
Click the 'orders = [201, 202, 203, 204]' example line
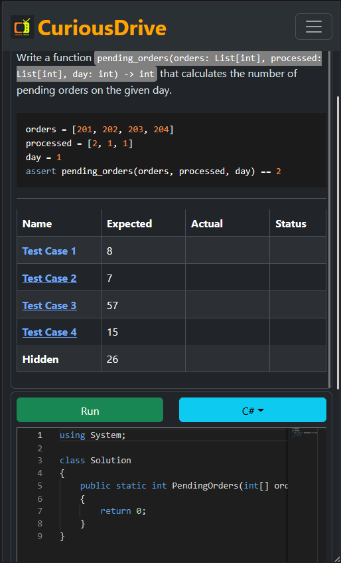click(100, 129)
